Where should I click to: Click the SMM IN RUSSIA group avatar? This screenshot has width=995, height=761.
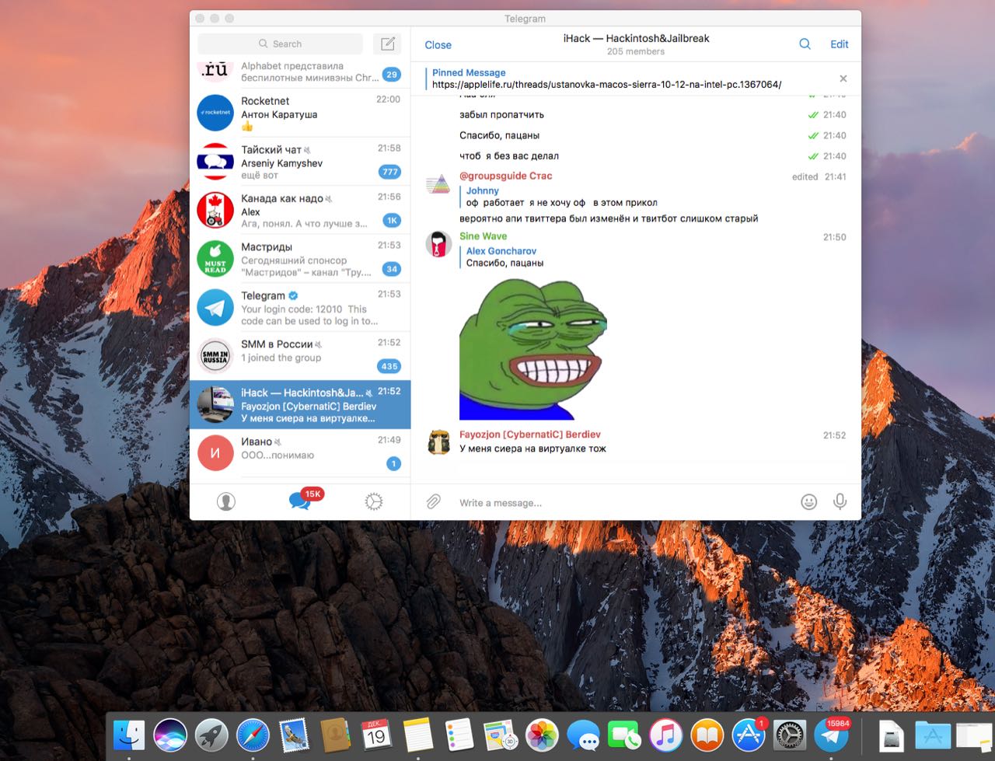pyautogui.click(x=215, y=356)
